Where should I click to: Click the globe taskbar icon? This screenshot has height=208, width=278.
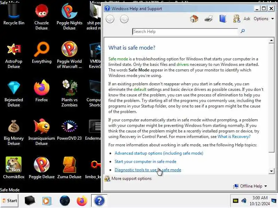click(x=65, y=201)
